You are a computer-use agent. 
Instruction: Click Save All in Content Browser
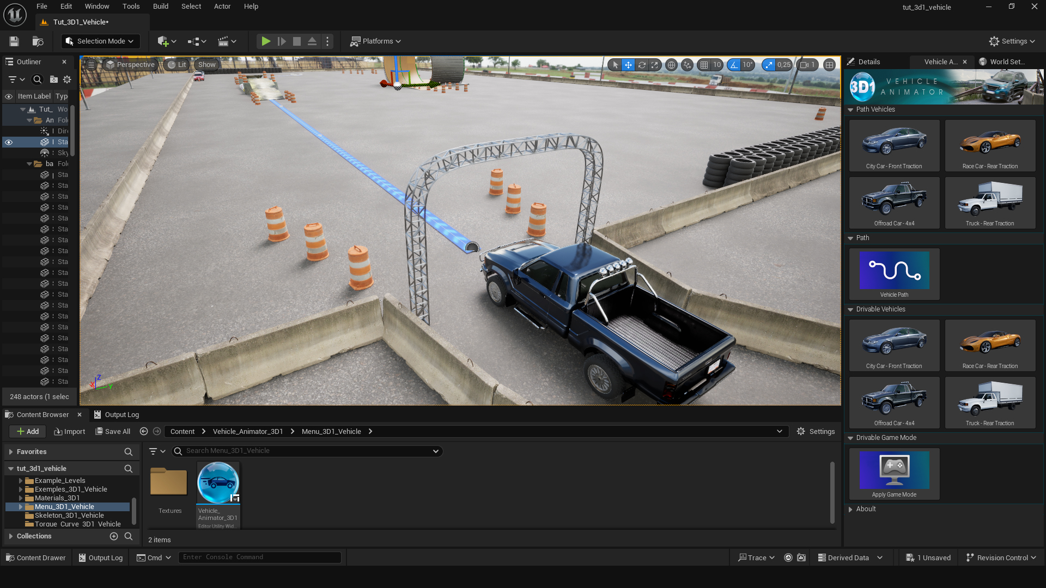point(113,431)
